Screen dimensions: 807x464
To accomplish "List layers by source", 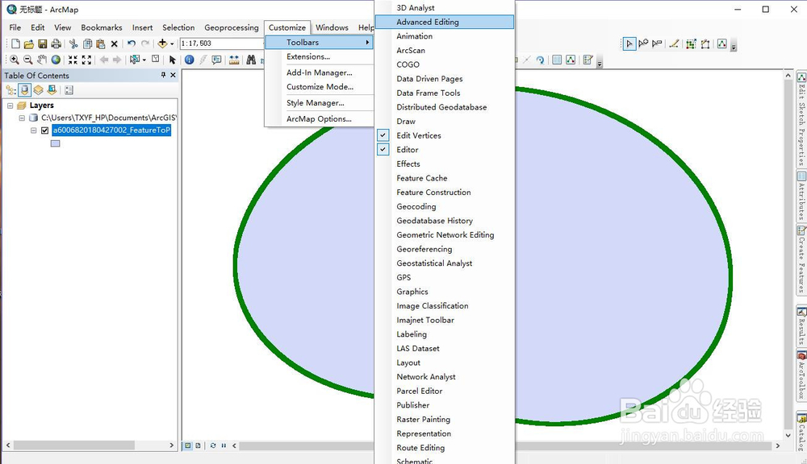I will (24, 90).
